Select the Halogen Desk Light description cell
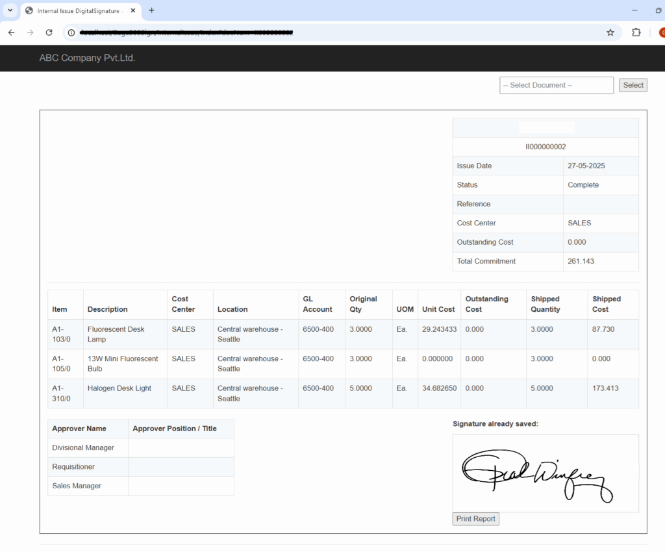The image size is (665, 552). coord(119,388)
